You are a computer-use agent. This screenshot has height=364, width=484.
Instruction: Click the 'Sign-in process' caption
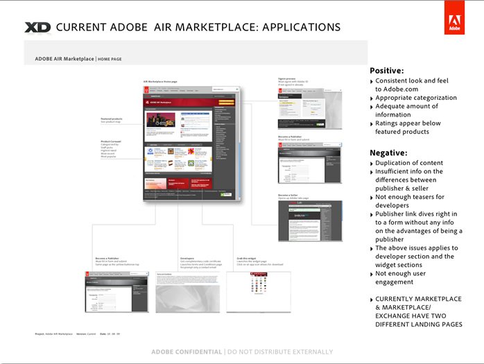(287, 79)
